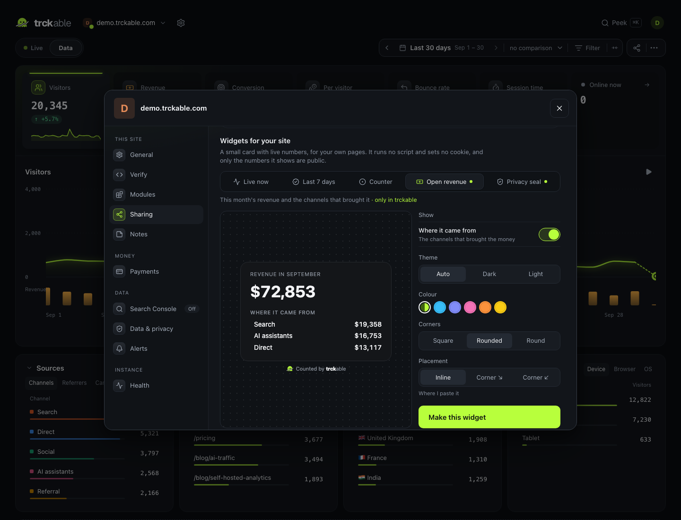Go to previous date range arrow

pyautogui.click(x=387, y=48)
